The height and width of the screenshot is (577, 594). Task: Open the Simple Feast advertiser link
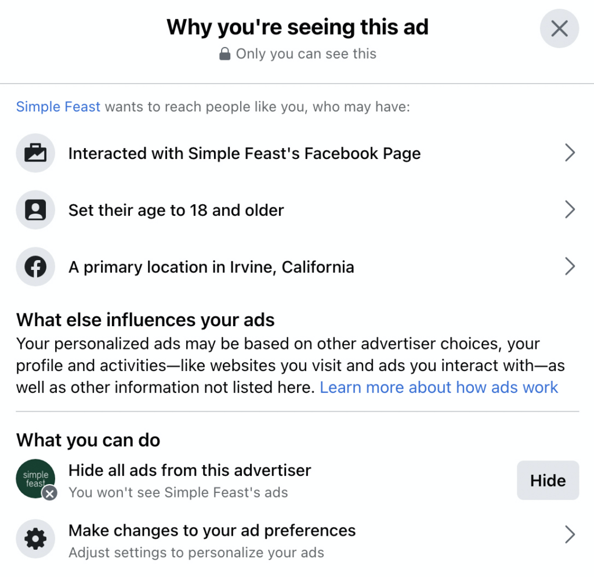(x=57, y=106)
